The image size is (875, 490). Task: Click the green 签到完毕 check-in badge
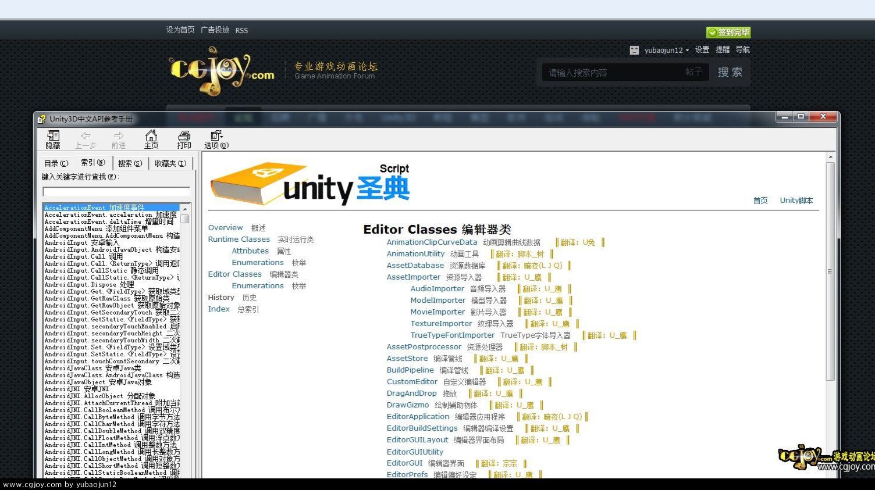[728, 33]
